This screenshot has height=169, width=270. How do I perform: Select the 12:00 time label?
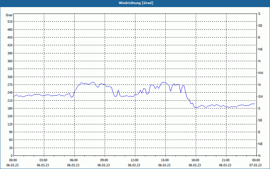pos(134,160)
